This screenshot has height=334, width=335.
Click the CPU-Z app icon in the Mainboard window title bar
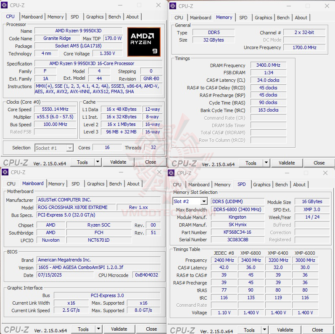(x=5, y=172)
